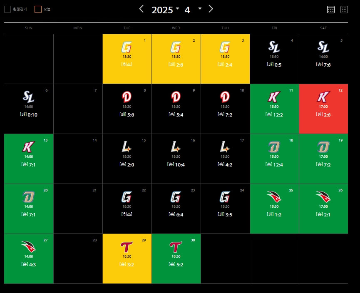Click the 4:2 score on April 17
360x293 pixels.
click(229, 165)
